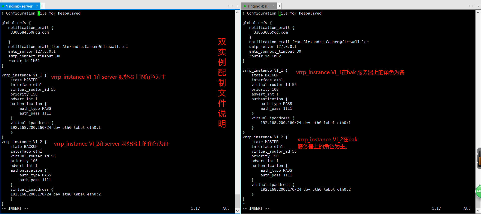Click the next-tab arrow in the nginx~bak pane
This screenshot has height=214, width=481.
pos(473,6)
